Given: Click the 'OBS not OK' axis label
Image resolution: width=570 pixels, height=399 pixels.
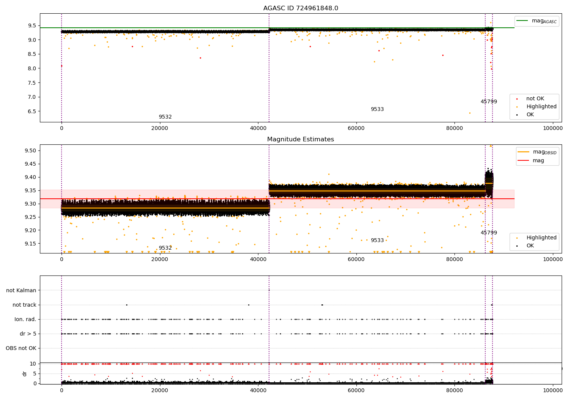Looking at the screenshot, I should click(21, 348).
